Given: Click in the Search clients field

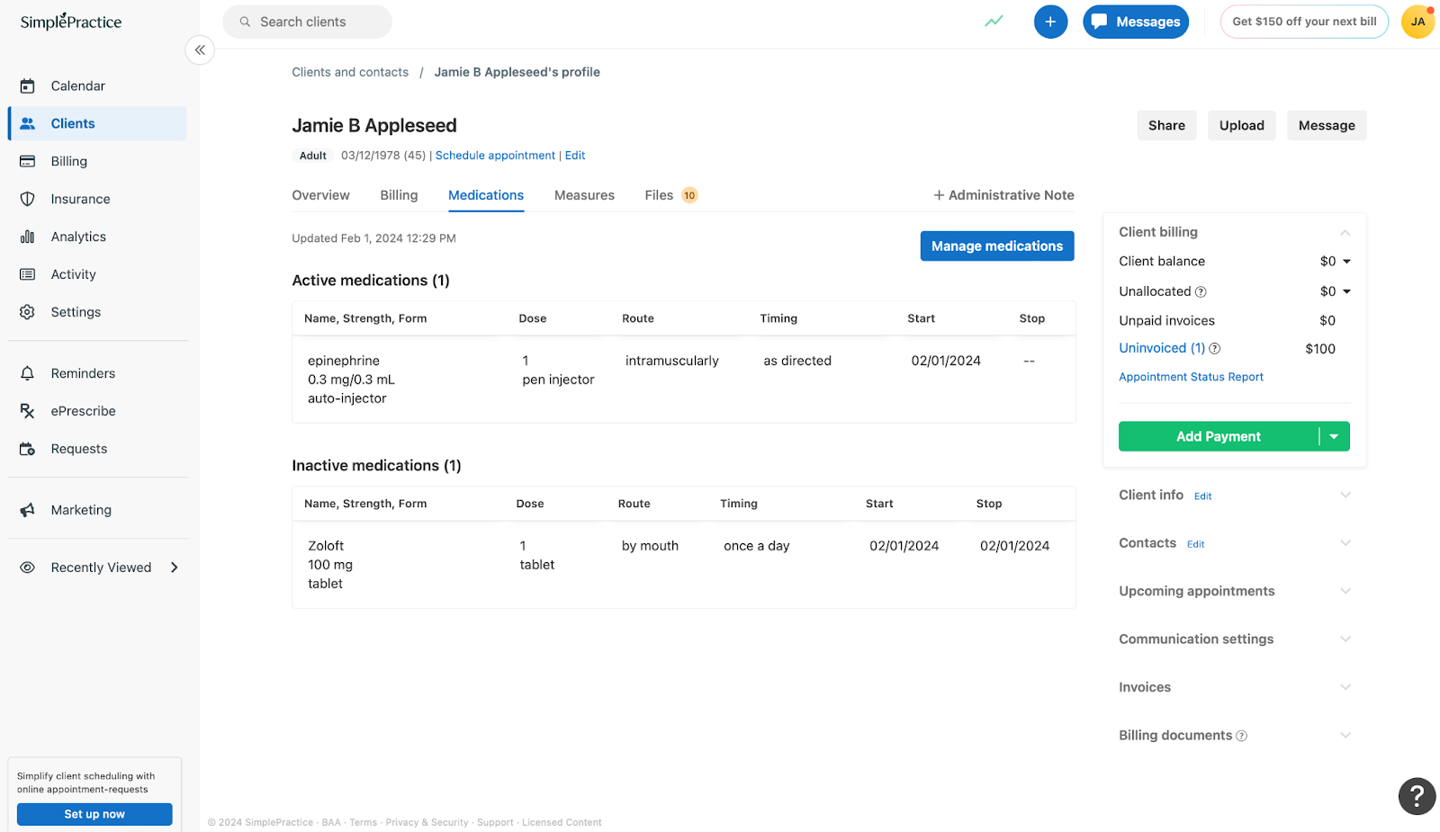Looking at the screenshot, I should click(x=307, y=22).
